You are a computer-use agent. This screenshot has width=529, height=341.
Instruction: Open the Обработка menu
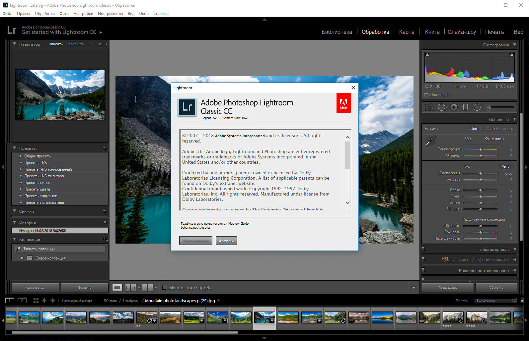click(x=45, y=14)
